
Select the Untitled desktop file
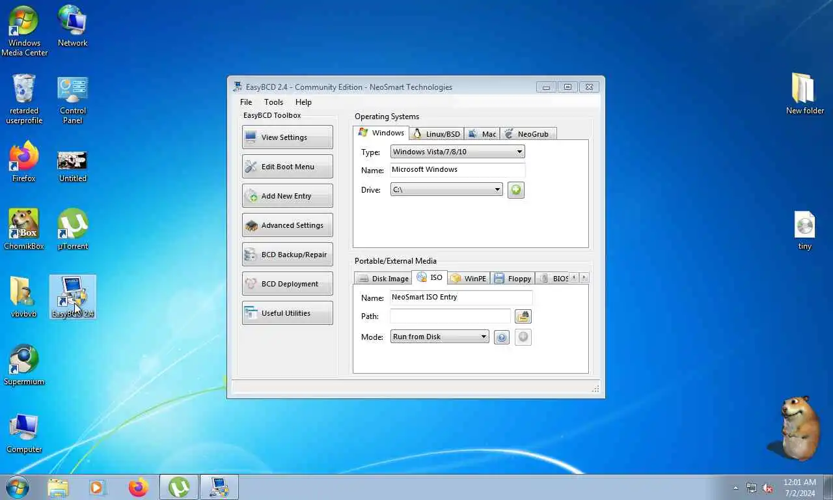coord(72,165)
